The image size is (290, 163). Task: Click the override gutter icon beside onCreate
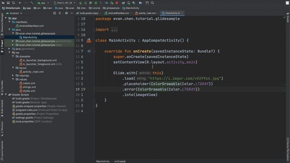[89, 51]
